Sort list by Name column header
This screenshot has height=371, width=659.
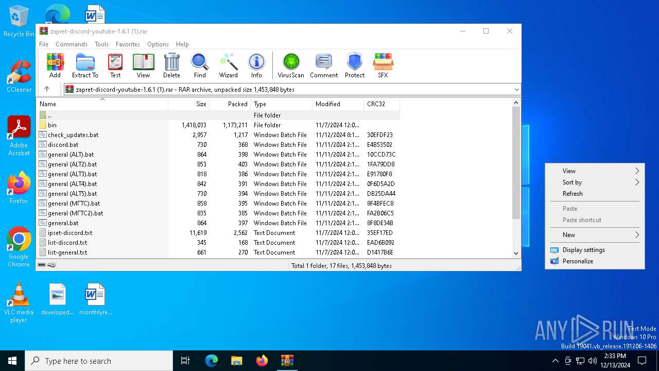click(x=102, y=104)
